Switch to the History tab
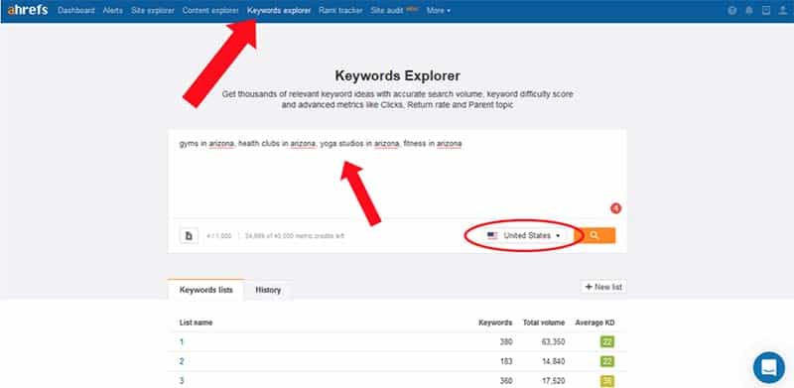794x388 pixels. pyautogui.click(x=268, y=290)
